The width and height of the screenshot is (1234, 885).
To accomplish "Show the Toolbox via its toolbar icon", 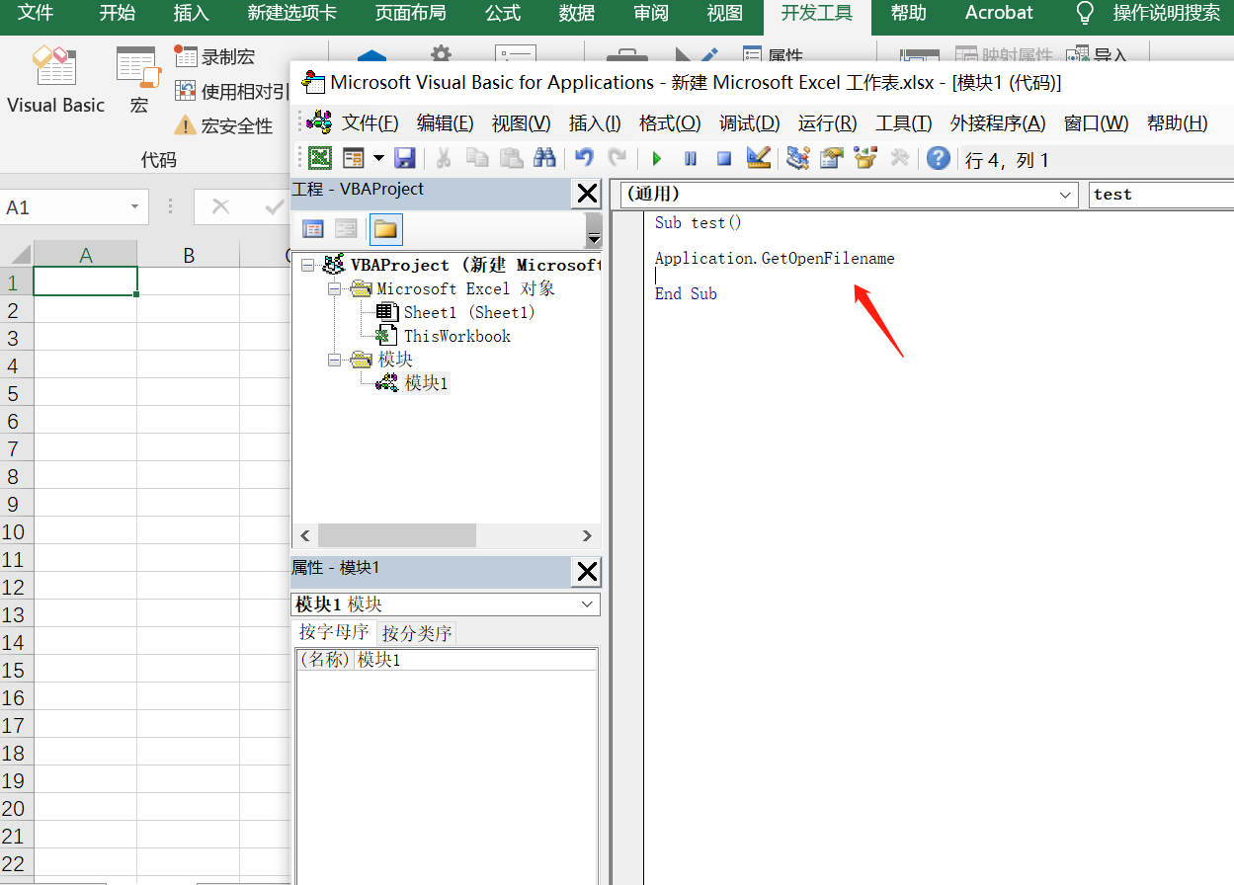I will point(902,158).
